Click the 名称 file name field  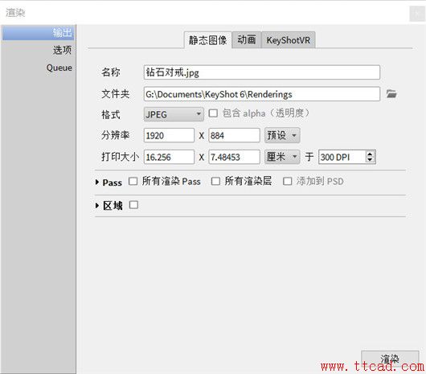262,72
